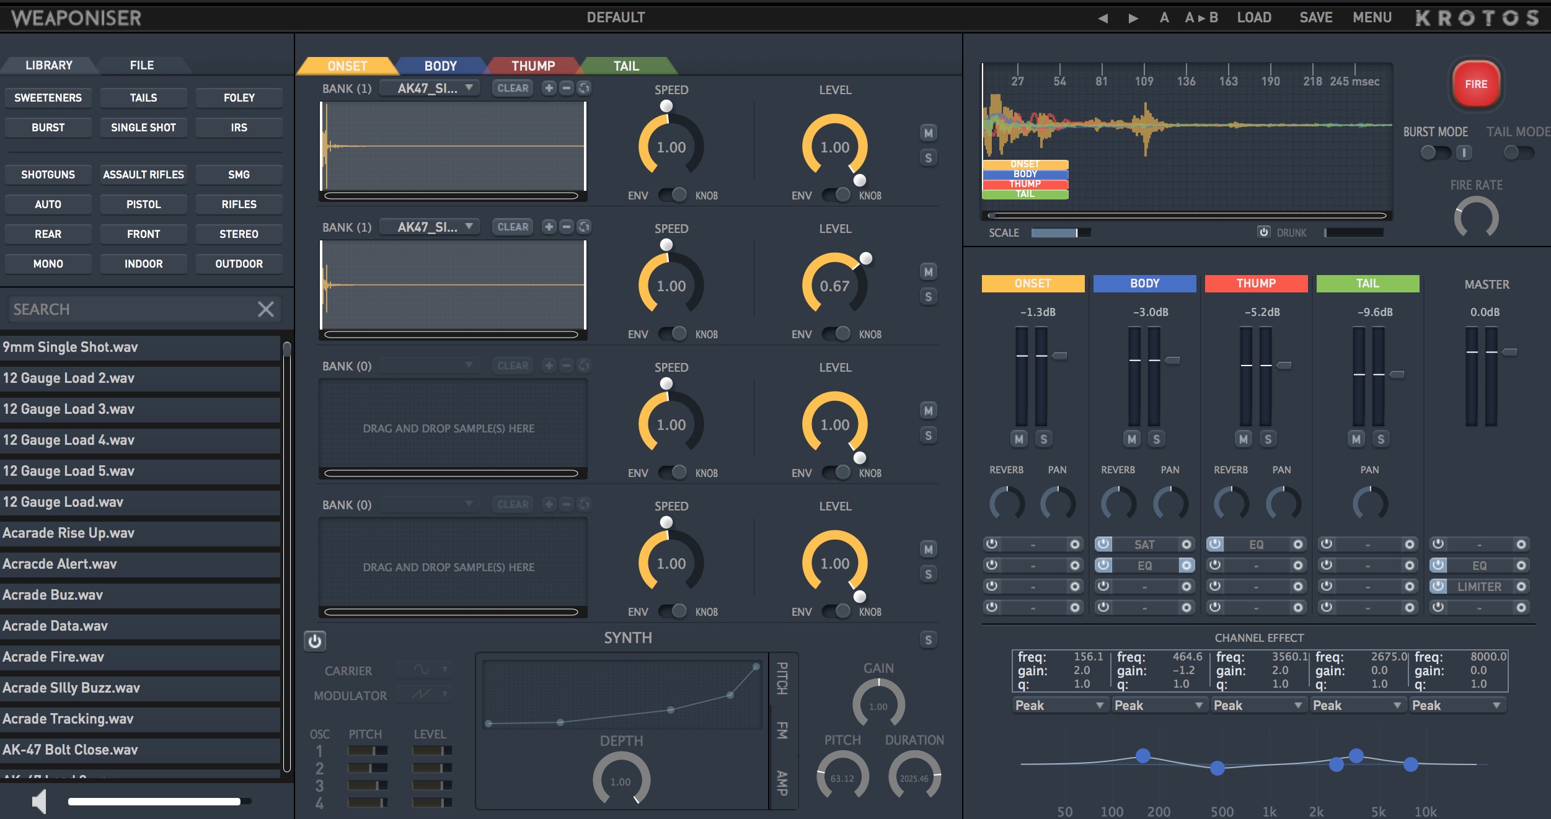
Task: Click the randomize icon on second bank row
Action: point(584,227)
